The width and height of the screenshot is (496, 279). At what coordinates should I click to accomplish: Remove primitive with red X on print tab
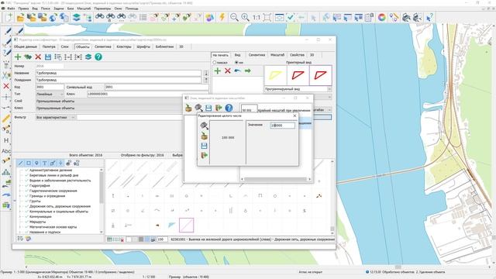point(227,71)
